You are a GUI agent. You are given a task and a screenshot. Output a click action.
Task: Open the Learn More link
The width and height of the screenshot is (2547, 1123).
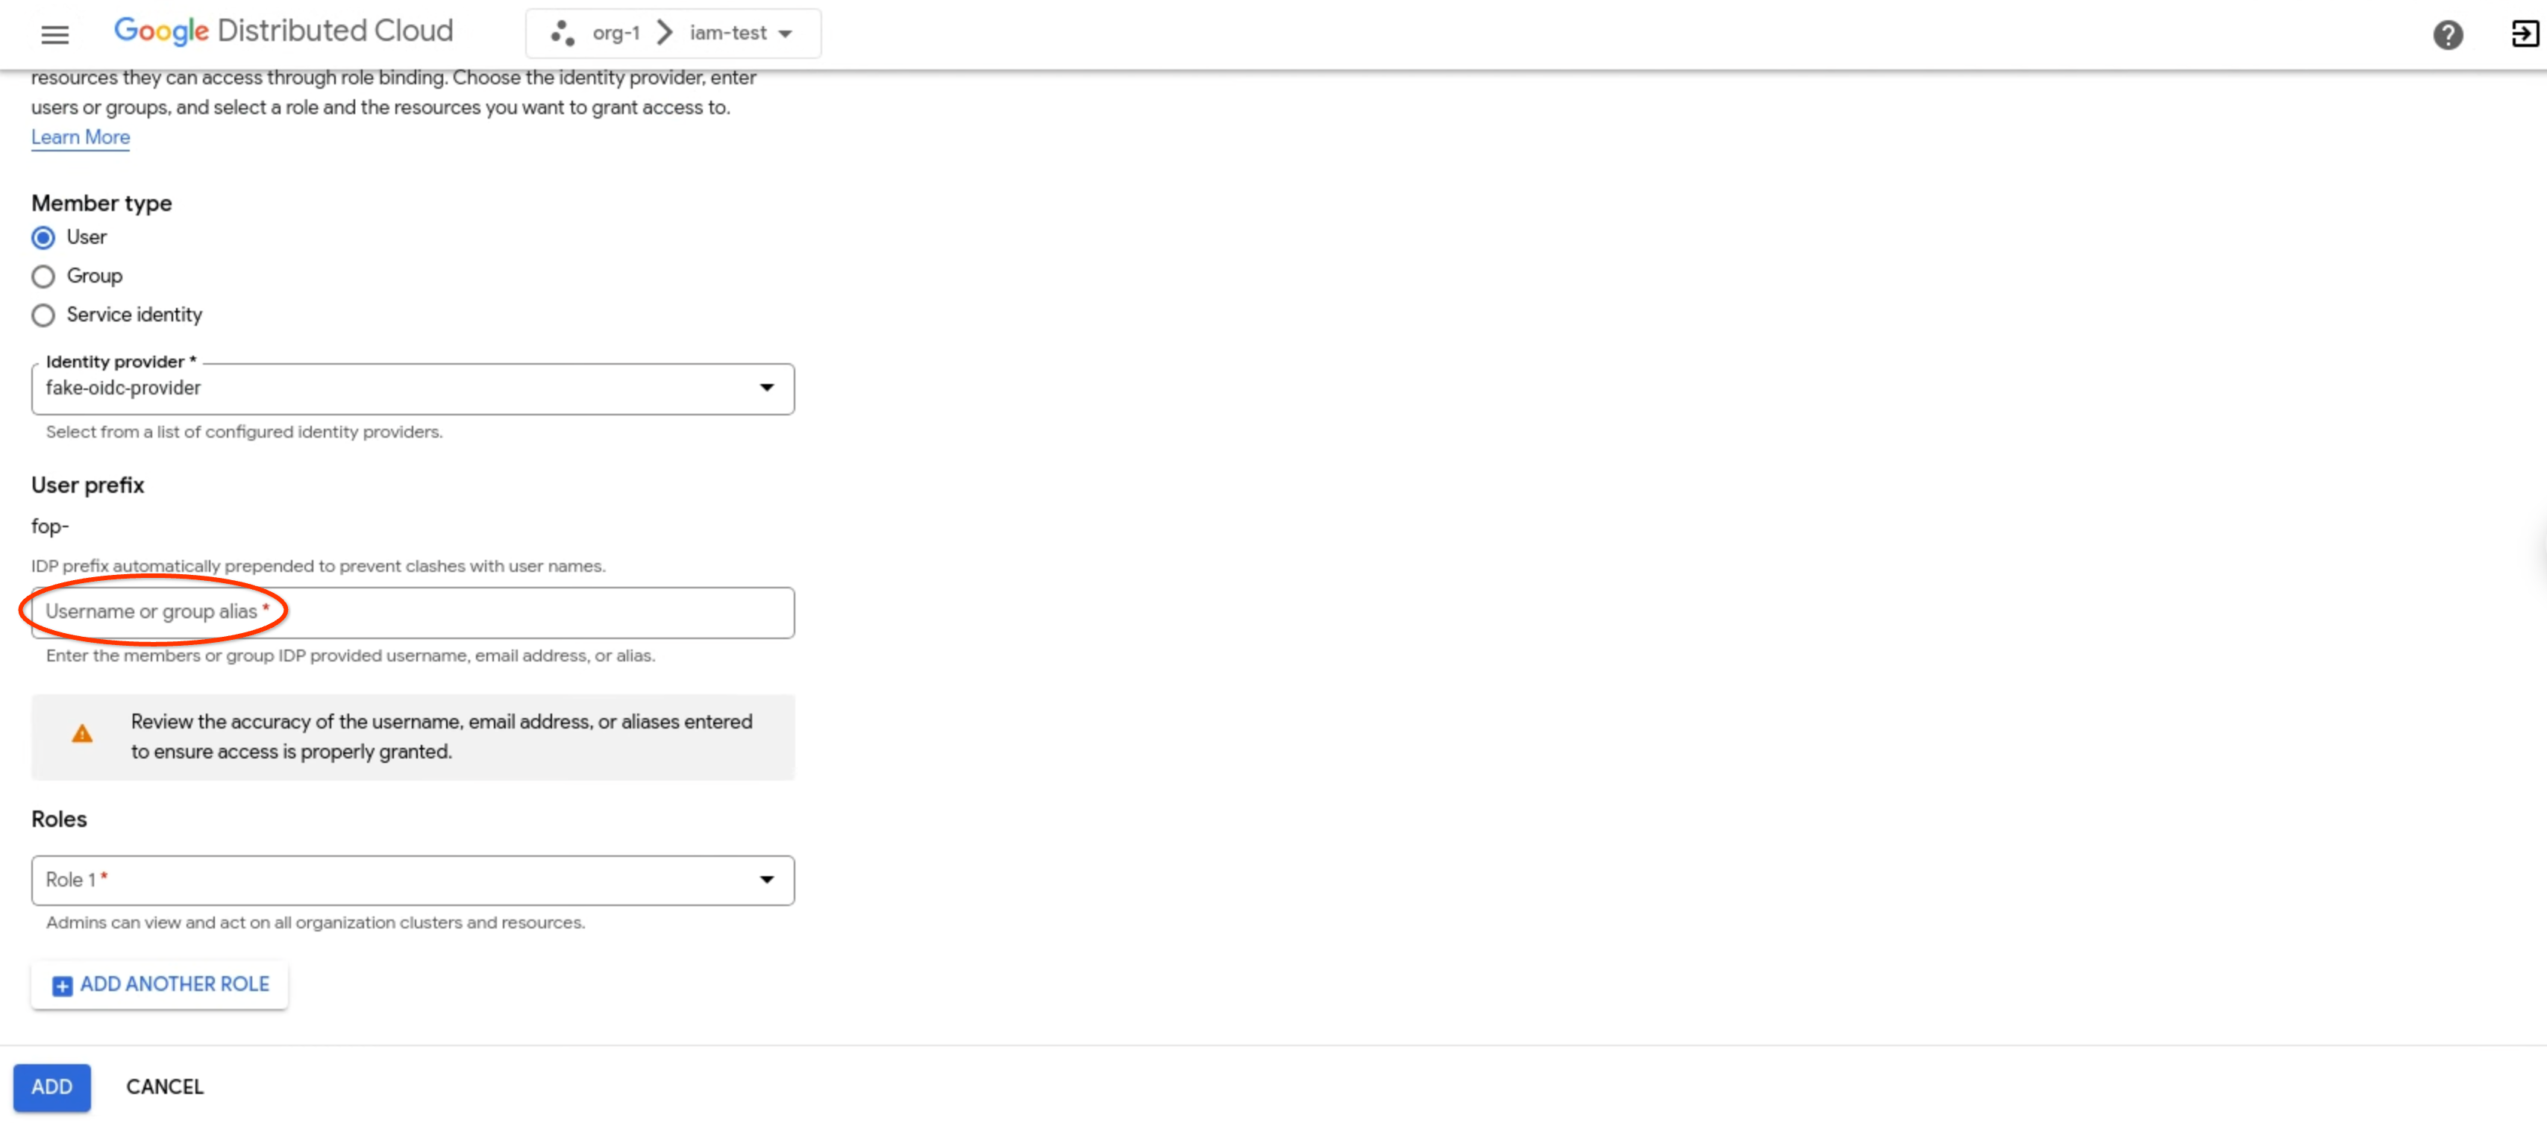[80, 137]
